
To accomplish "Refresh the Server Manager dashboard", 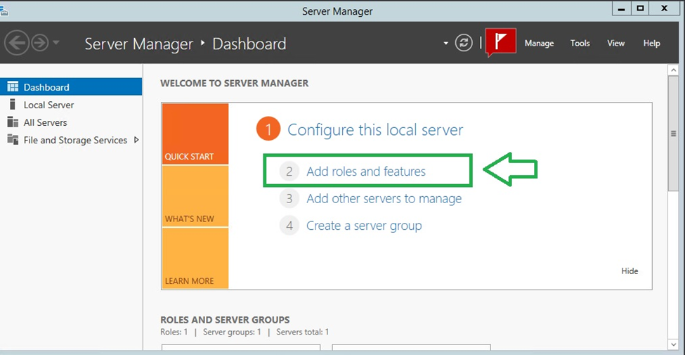I will 464,43.
